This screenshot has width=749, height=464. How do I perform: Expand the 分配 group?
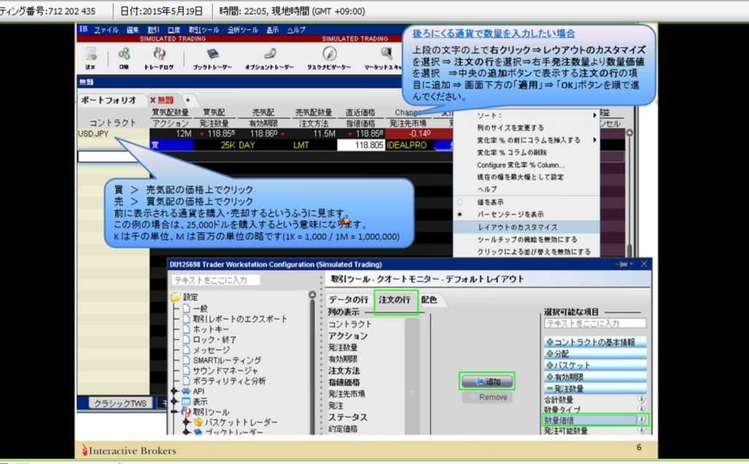click(x=549, y=354)
